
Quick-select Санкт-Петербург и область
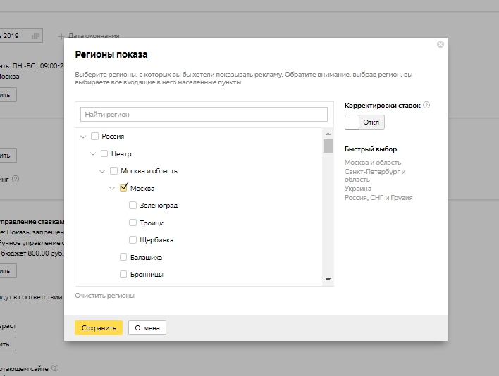pyautogui.click(x=375, y=175)
